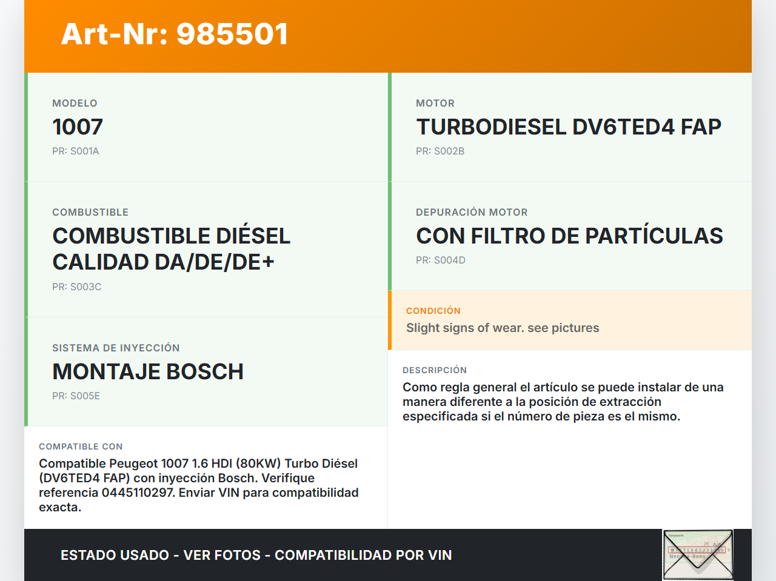Click the ESTADO USADO footer banner text
The image size is (776, 581).
click(256, 555)
